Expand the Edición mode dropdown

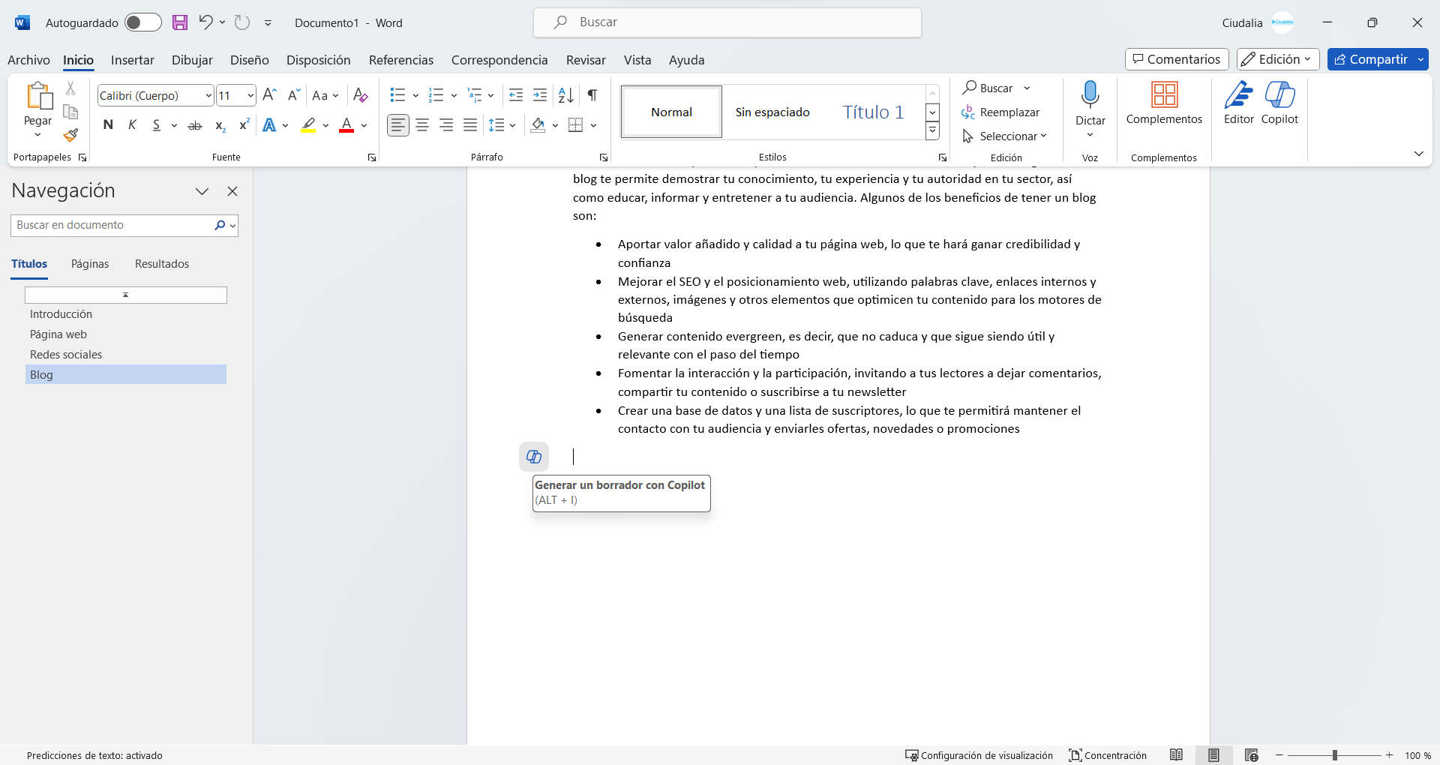[1277, 59]
